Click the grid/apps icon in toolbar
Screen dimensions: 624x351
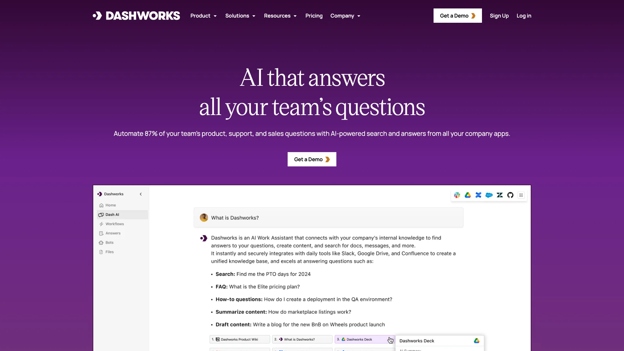(x=521, y=195)
